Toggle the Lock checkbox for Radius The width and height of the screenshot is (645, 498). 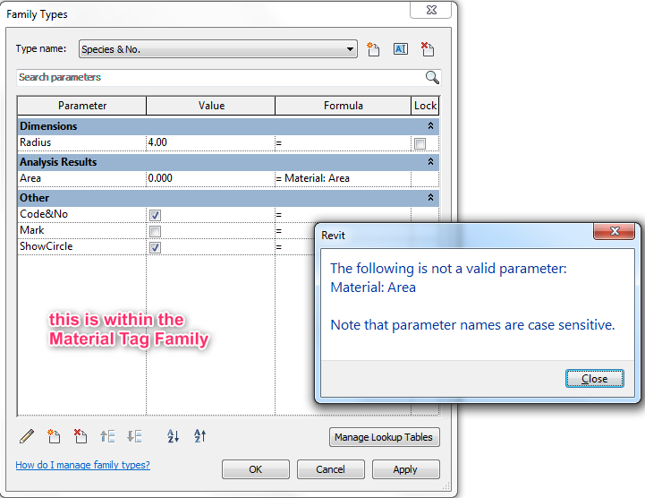tap(420, 143)
